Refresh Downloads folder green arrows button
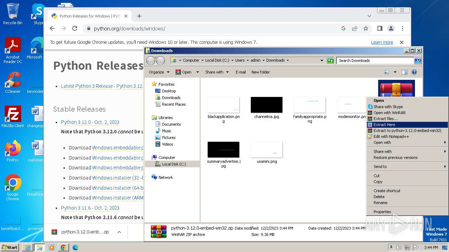The width and height of the screenshot is (449, 252). click(330, 60)
